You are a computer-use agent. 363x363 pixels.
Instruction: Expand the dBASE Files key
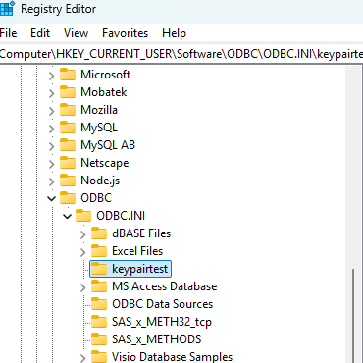(82, 234)
